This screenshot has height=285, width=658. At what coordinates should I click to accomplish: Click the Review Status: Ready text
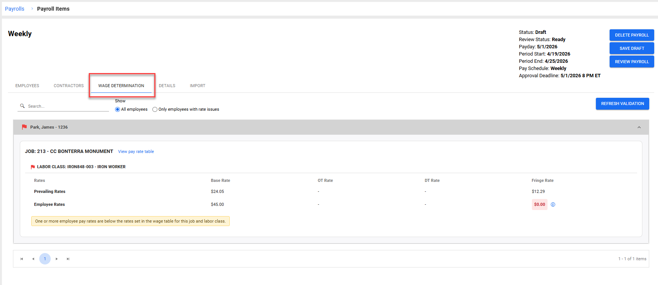pos(542,40)
